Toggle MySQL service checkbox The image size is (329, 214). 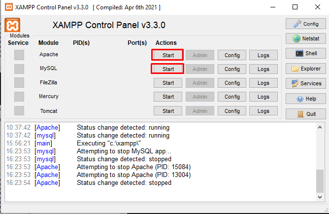[x=19, y=69]
